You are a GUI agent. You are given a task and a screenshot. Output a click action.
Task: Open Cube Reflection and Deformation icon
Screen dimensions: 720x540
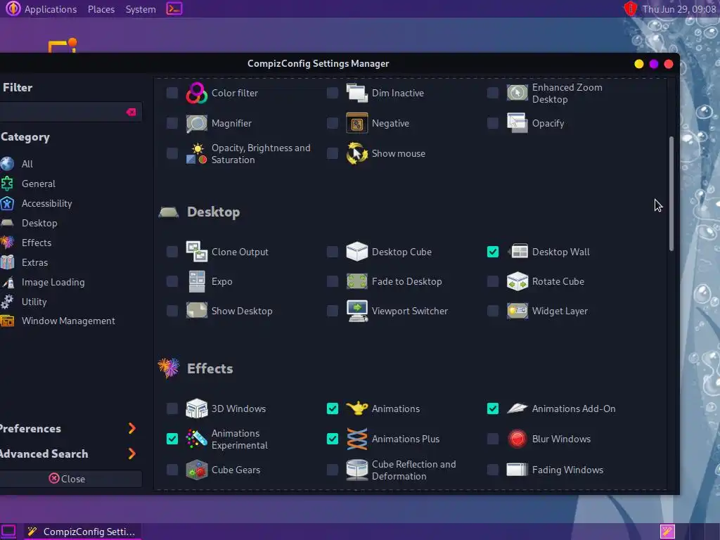356,470
